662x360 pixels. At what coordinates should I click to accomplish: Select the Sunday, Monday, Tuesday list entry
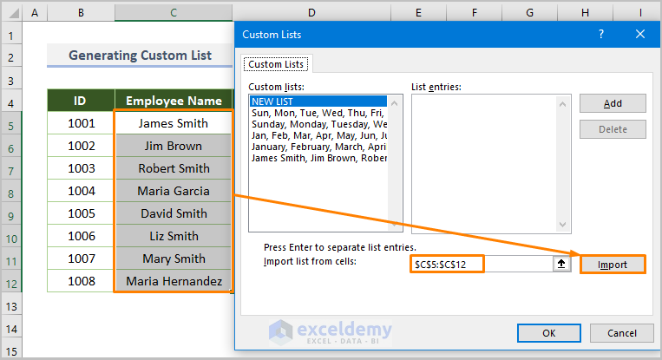tap(318, 124)
